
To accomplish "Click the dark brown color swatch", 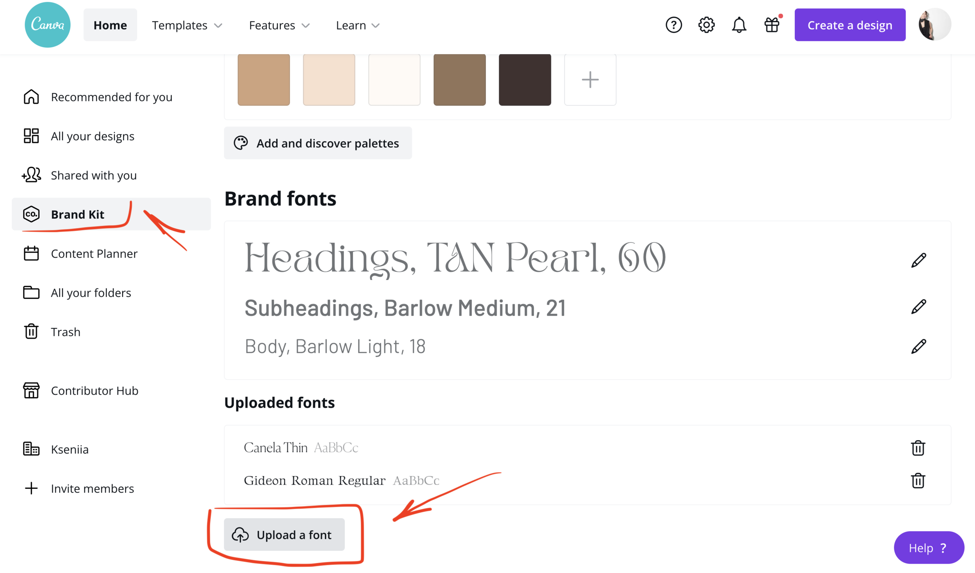I will click(525, 79).
